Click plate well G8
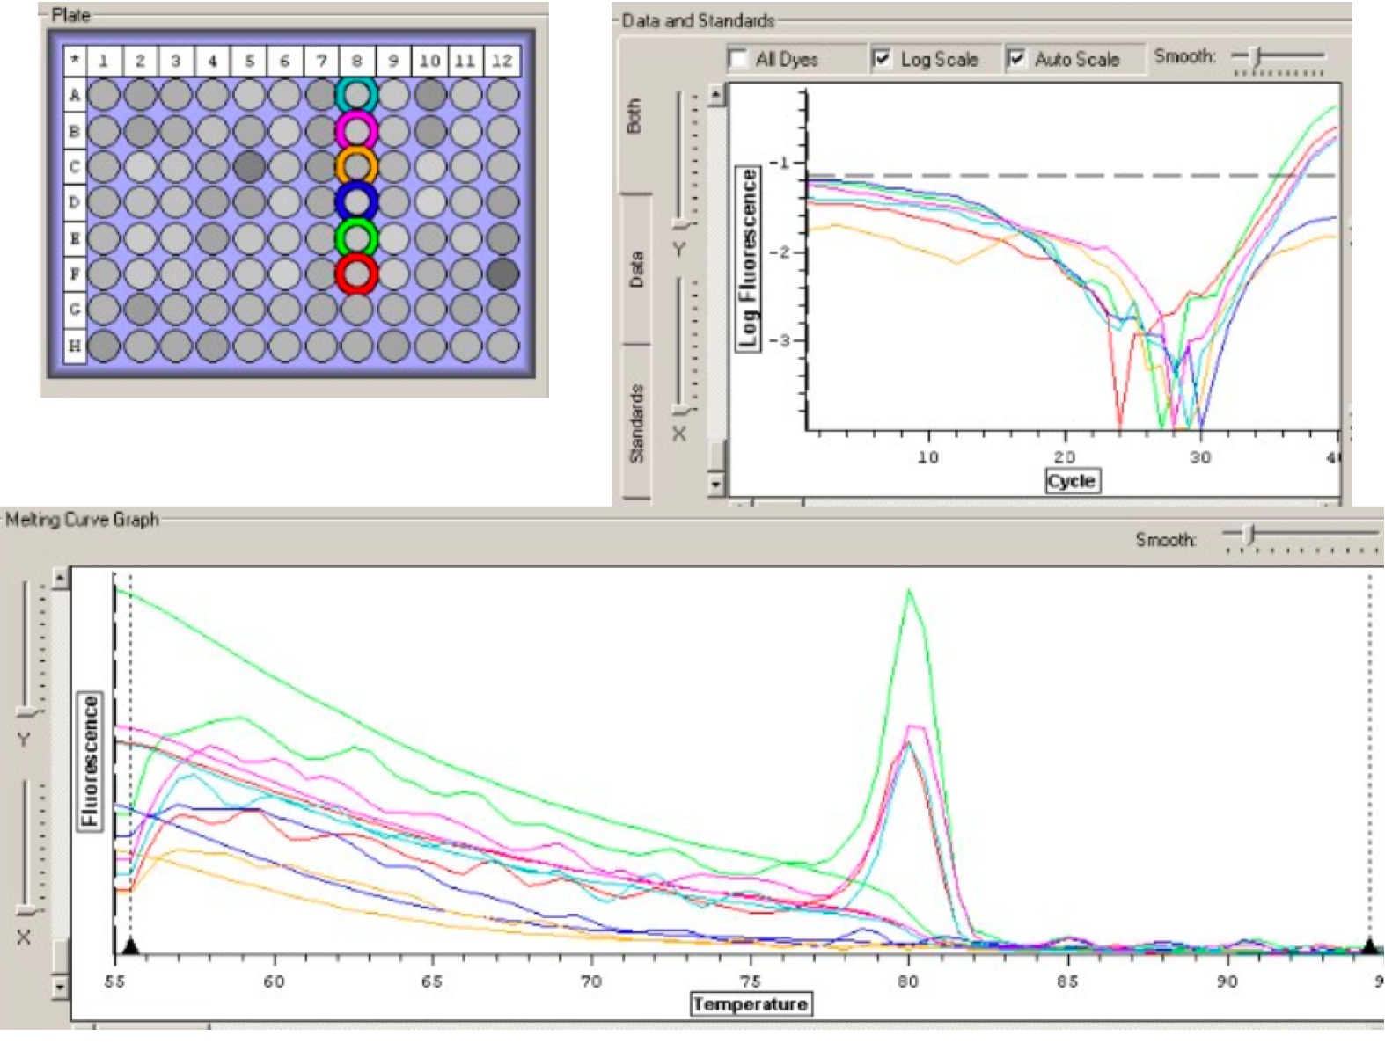 (356, 310)
